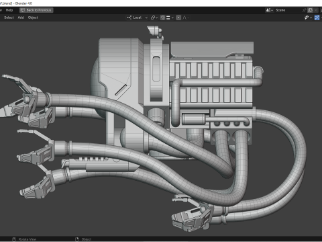Click the Back to Previous button
Viewport: 322px width, 242px height.
[x=36, y=10]
